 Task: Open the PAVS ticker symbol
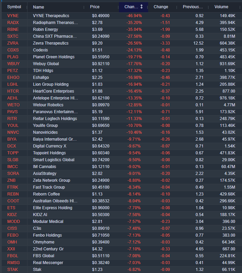(13, 112)
